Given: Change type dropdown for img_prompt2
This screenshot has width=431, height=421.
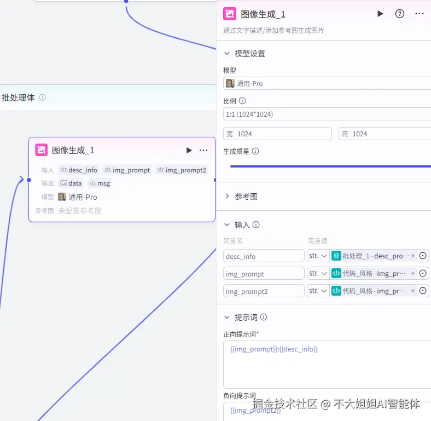Looking at the screenshot, I should click(318, 291).
